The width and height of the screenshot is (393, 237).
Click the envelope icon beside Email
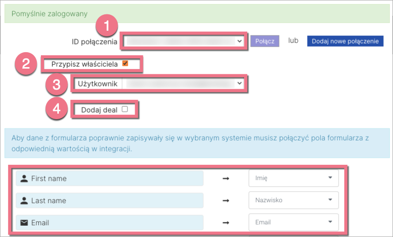coord(24,223)
